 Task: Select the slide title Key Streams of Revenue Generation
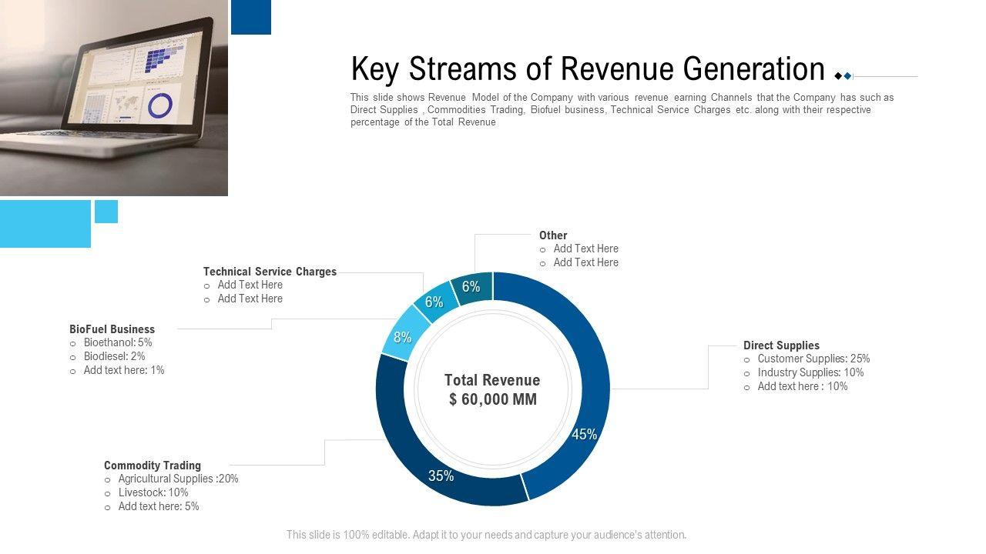coord(588,69)
